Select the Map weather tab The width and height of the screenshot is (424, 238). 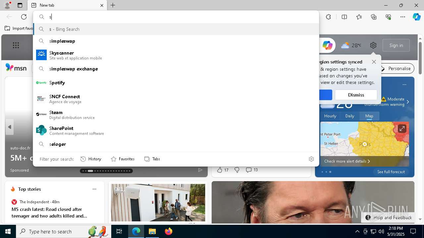(x=369, y=116)
